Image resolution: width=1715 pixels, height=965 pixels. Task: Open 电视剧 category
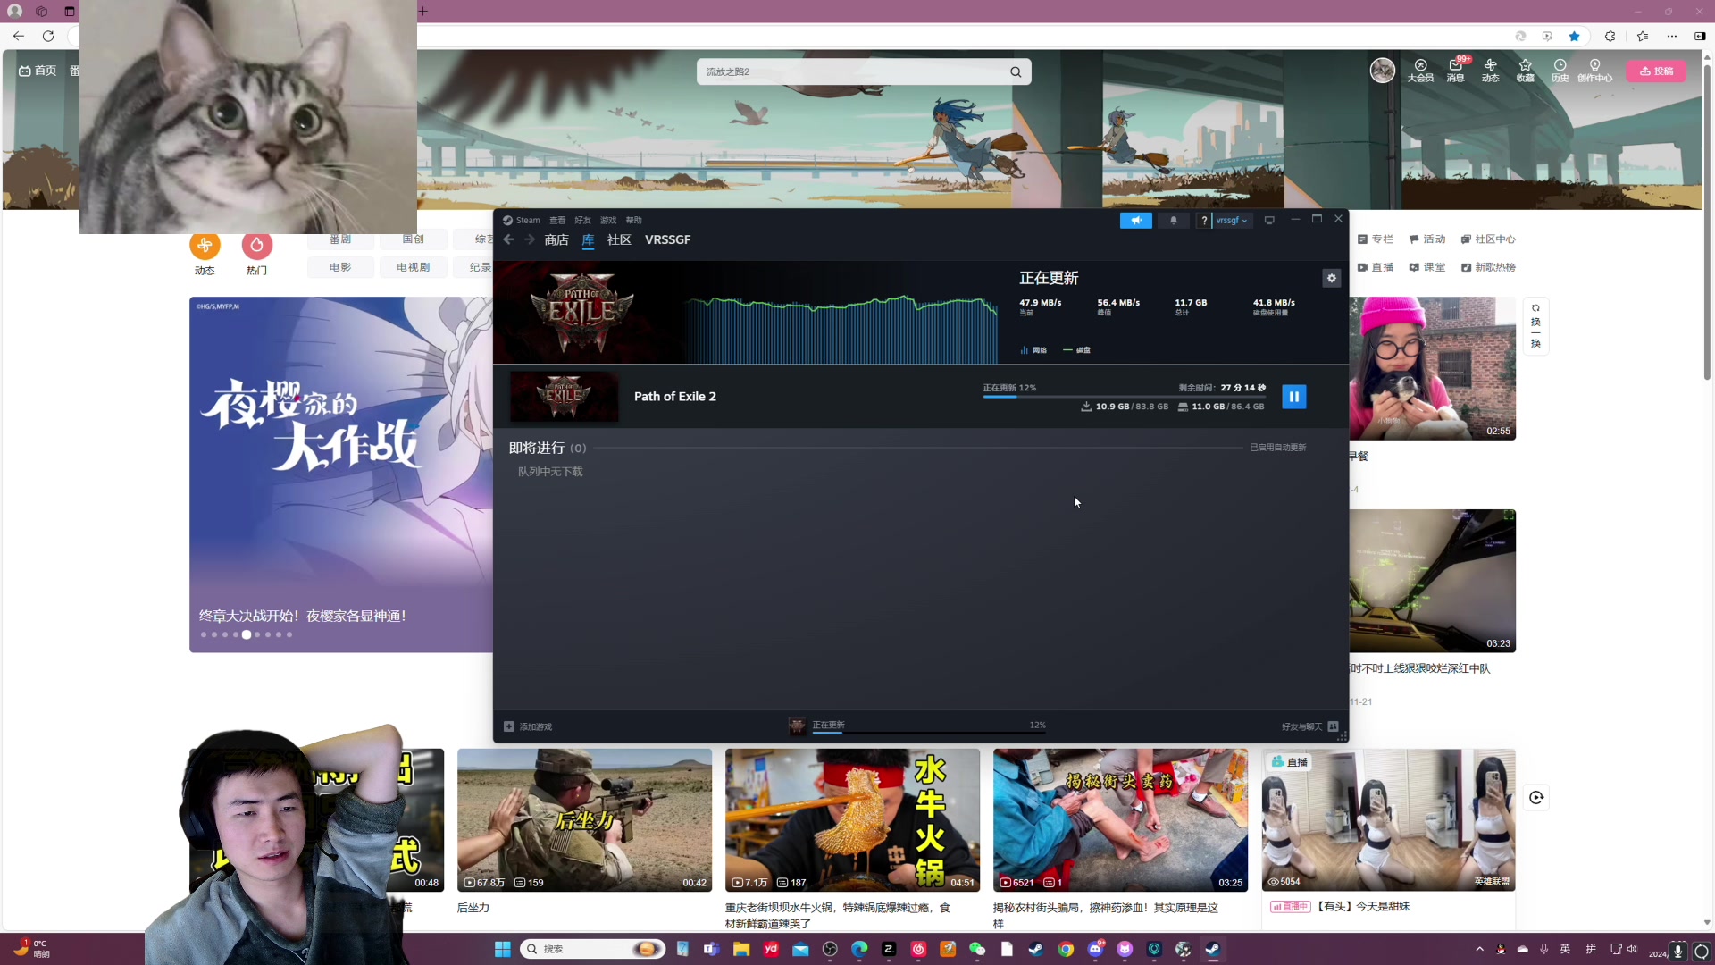[x=413, y=267]
